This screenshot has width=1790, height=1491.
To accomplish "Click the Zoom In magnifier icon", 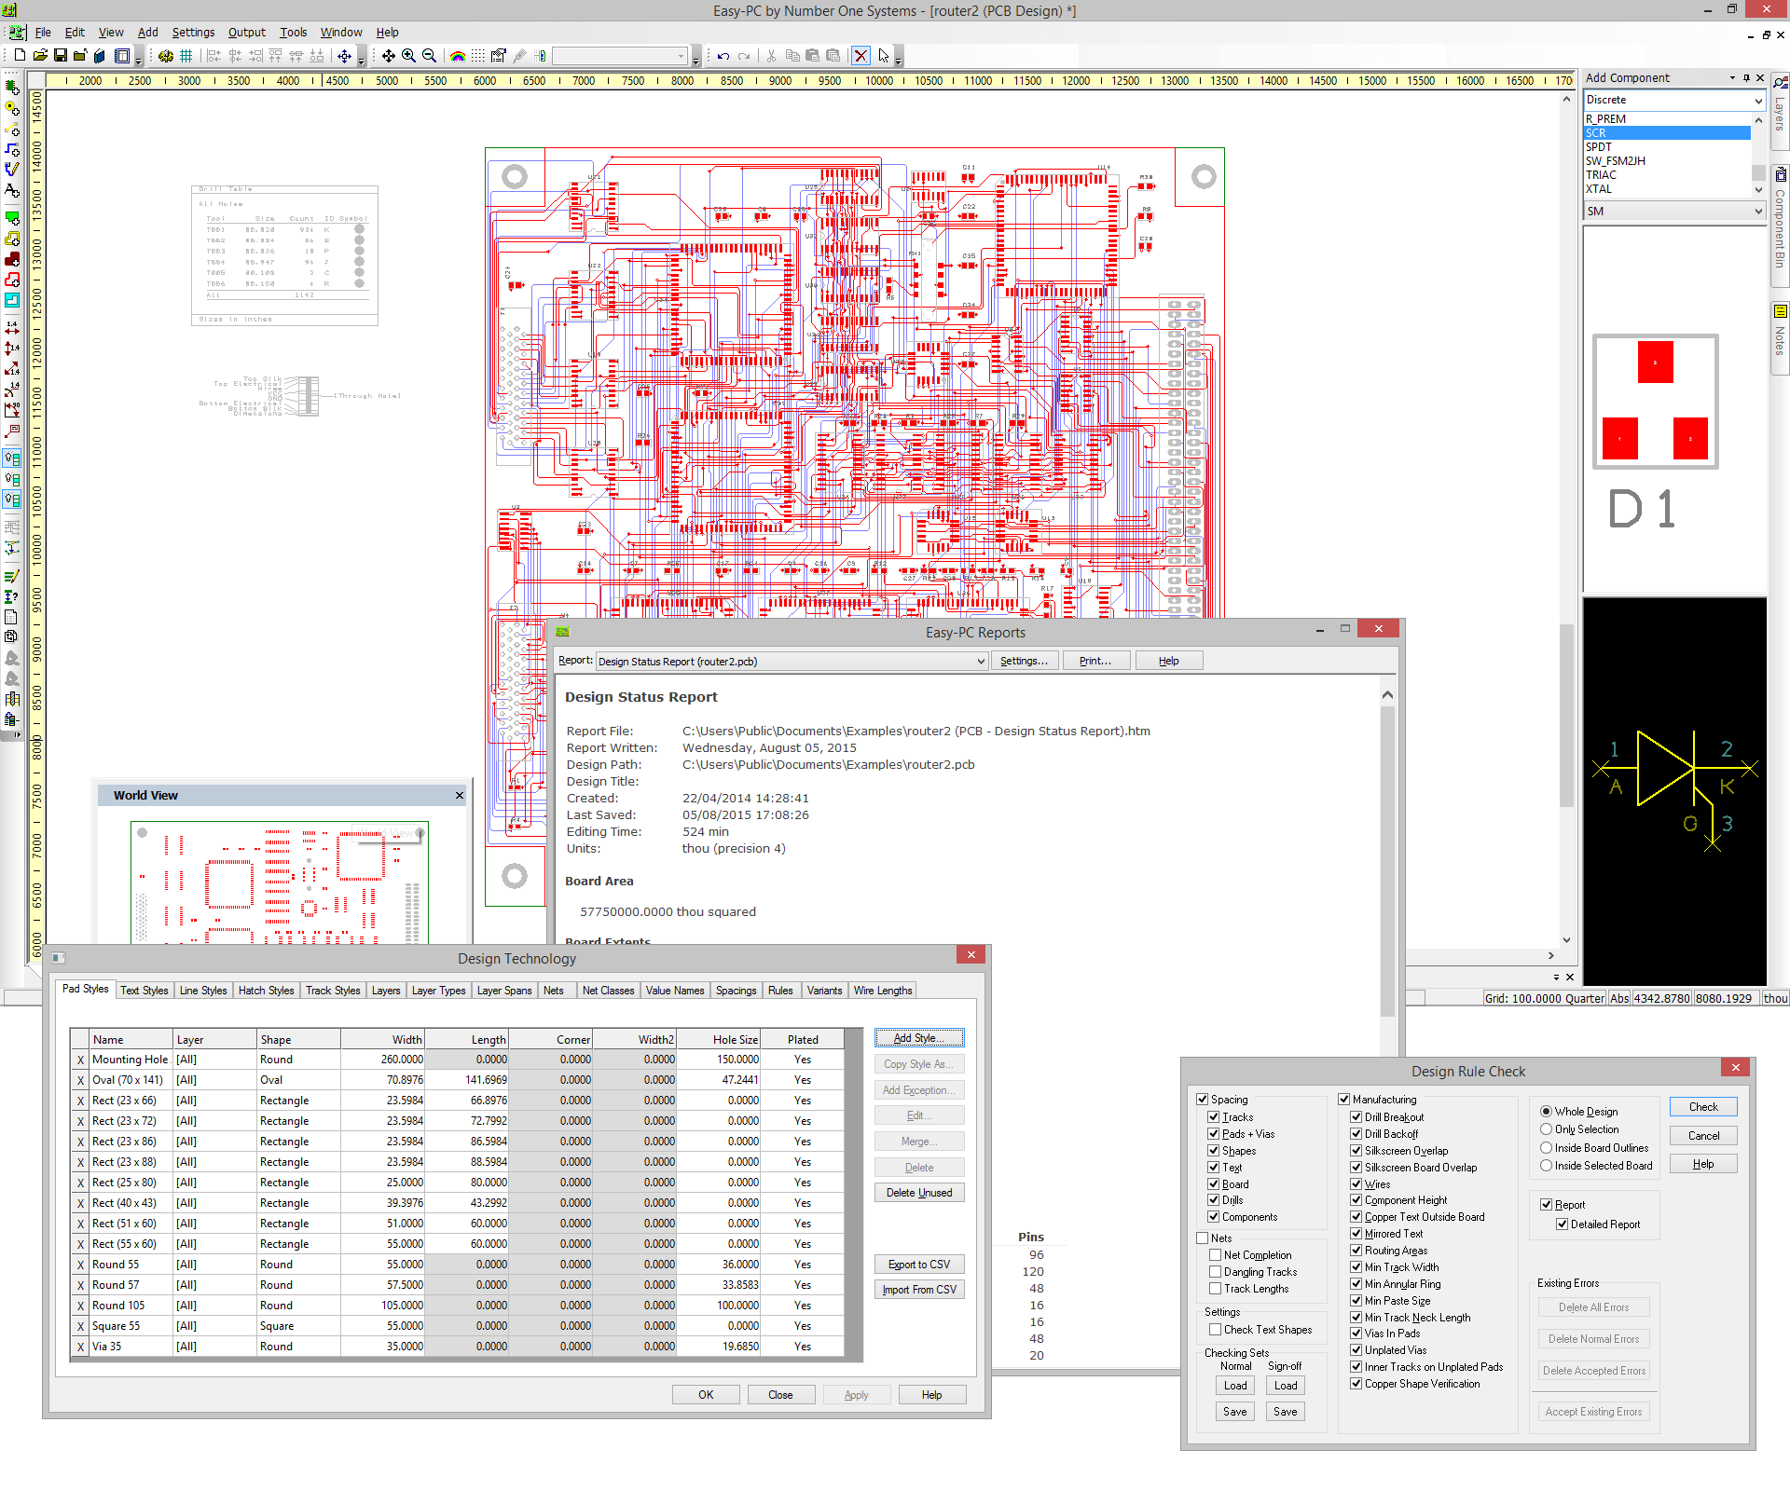I will (408, 56).
